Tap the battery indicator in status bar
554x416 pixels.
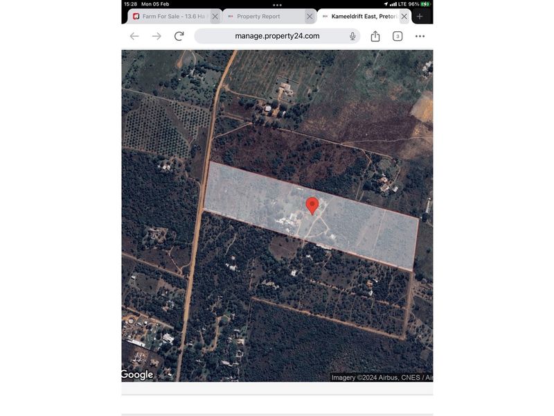tap(425, 4)
